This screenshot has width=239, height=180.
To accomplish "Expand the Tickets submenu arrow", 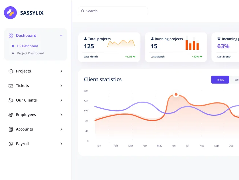I will (61, 86).
